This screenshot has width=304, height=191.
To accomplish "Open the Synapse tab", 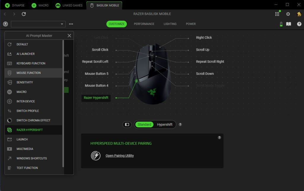I will click(x=15, y=5).
